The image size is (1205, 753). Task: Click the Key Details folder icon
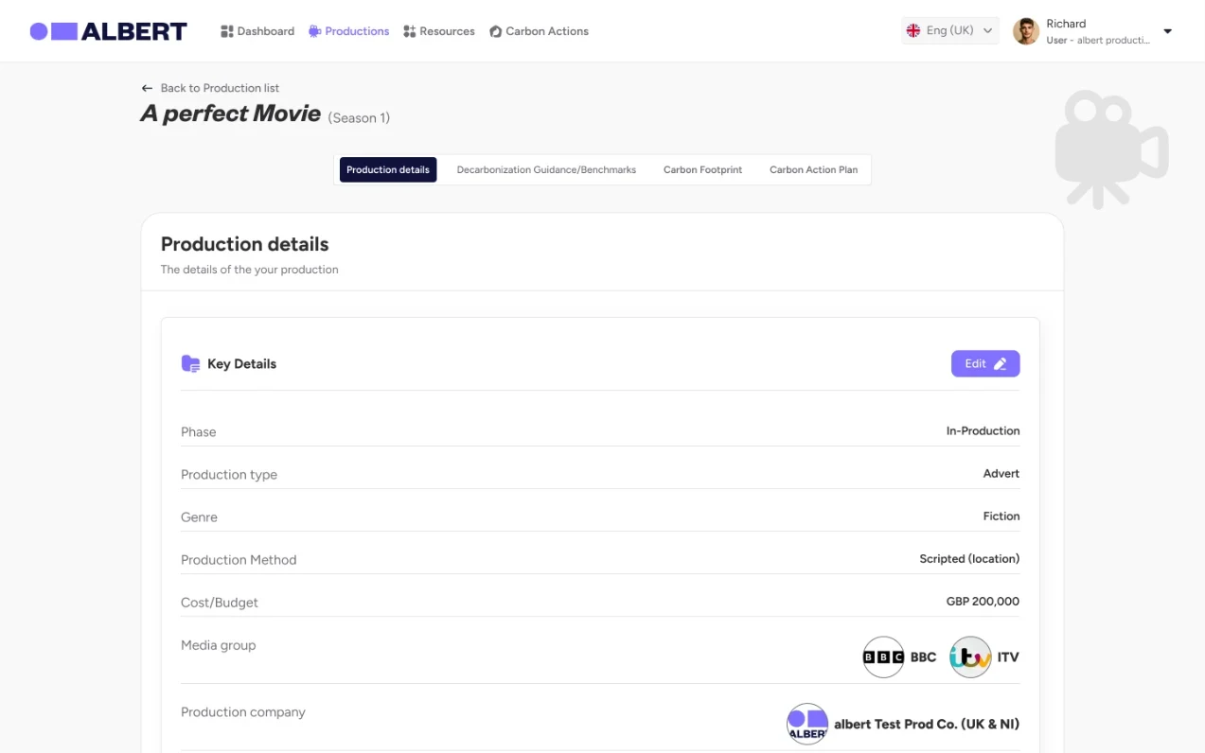190,364
